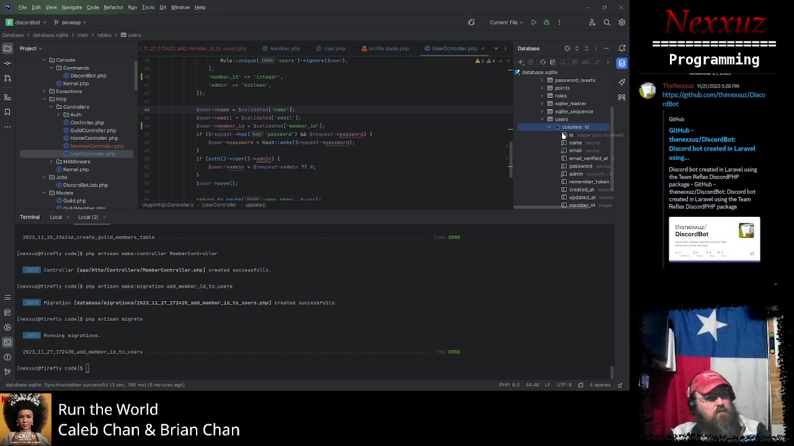794x446 pixels.
Task: Click the DDL button in Database toolbar
Action: coord(586,62)
